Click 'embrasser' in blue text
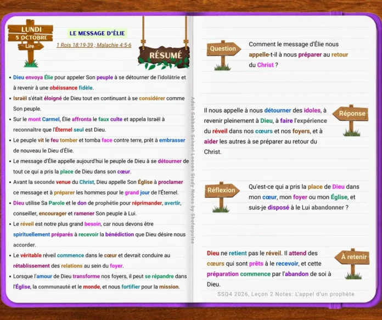382x320 pixels. point(172,140)
